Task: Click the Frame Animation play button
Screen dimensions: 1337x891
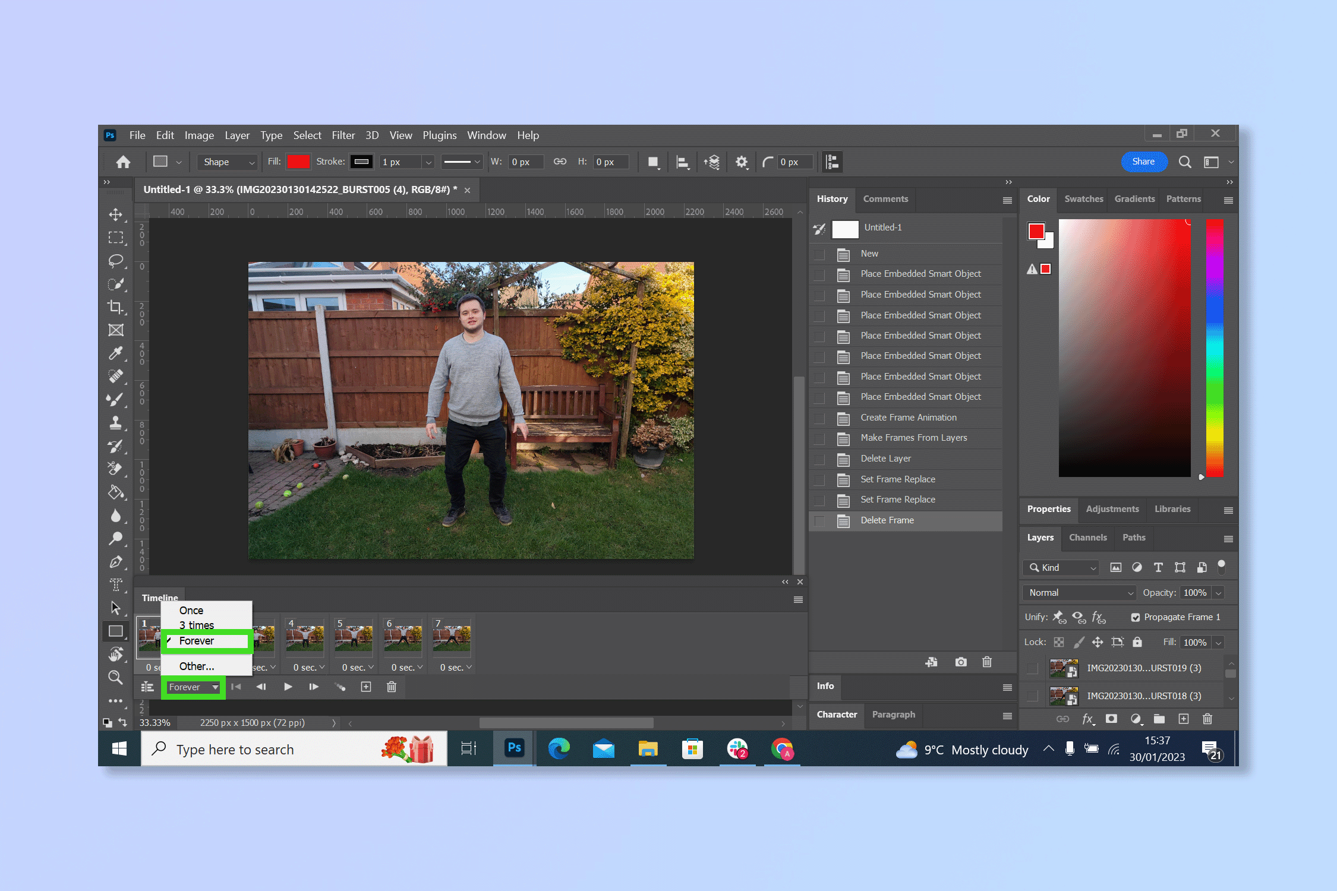Action: [288, 687]
